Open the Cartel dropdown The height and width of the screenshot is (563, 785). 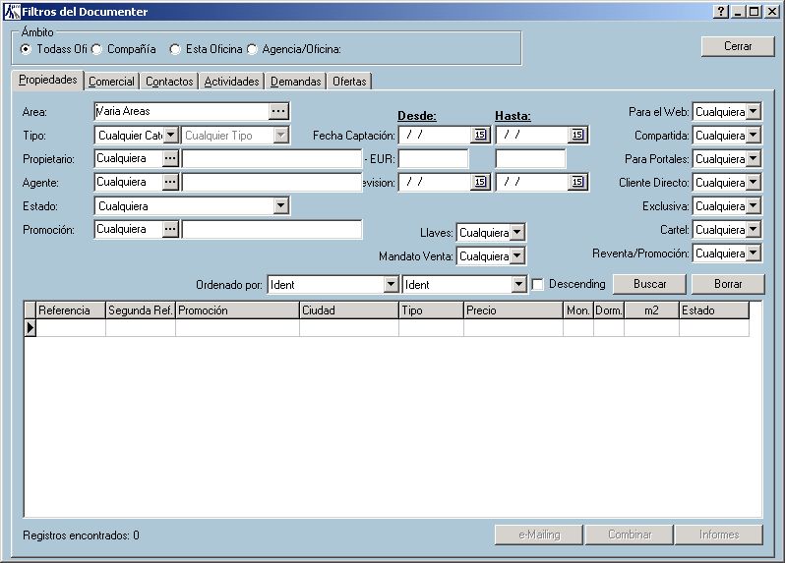754,230
